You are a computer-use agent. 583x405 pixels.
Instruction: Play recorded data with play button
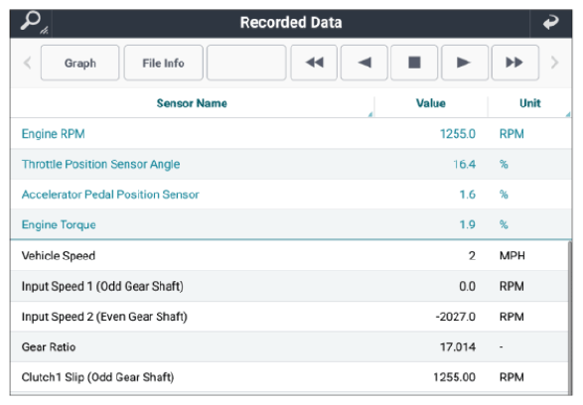[465, 63]
